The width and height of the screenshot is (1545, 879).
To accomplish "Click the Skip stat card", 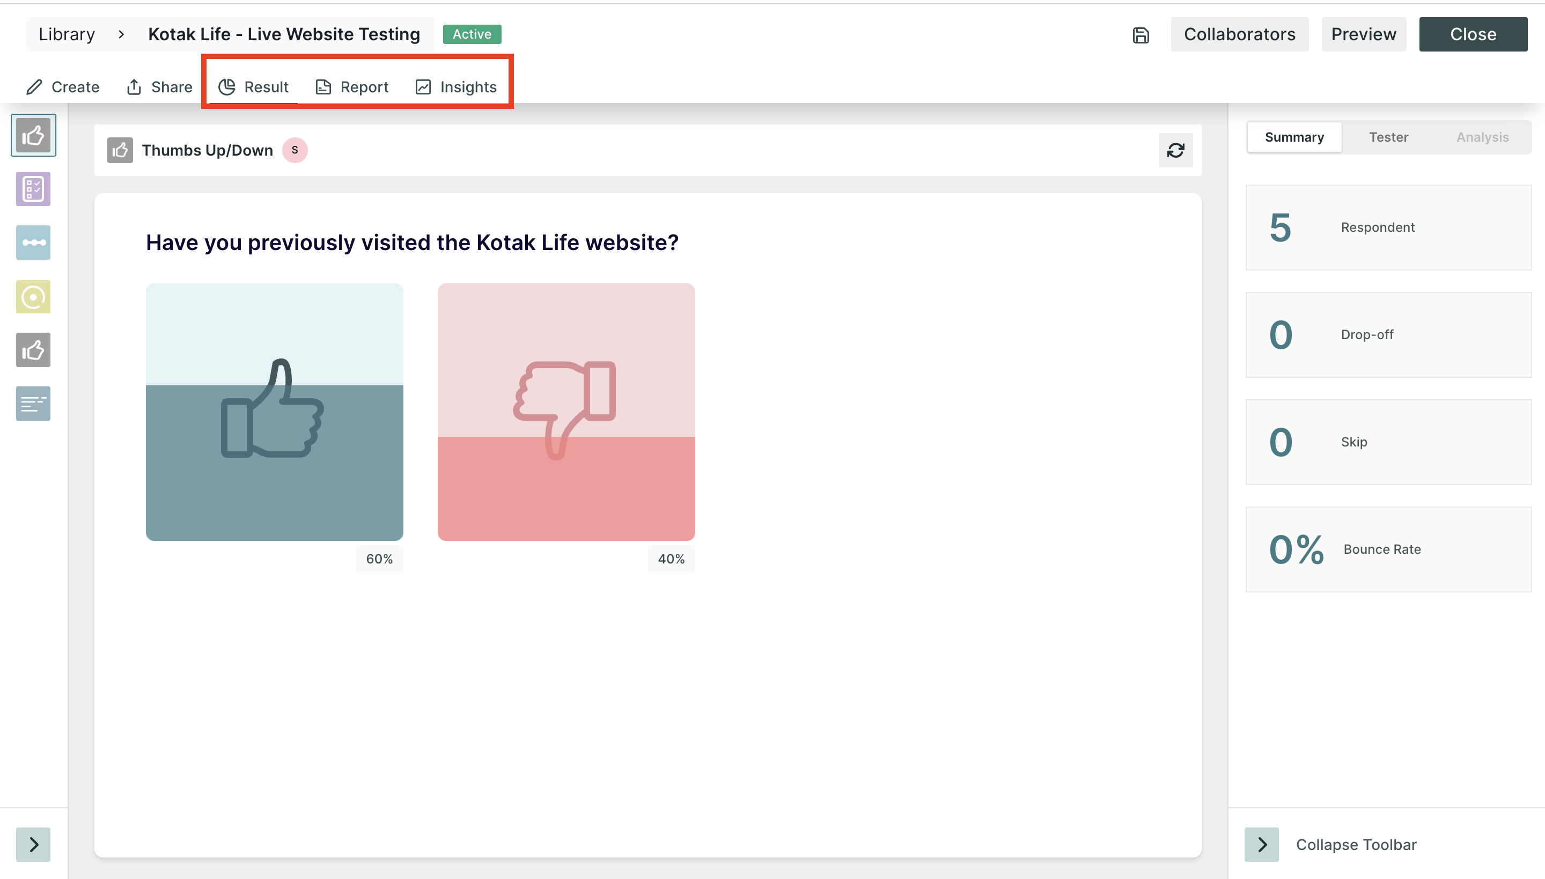I will point(1389,443).
